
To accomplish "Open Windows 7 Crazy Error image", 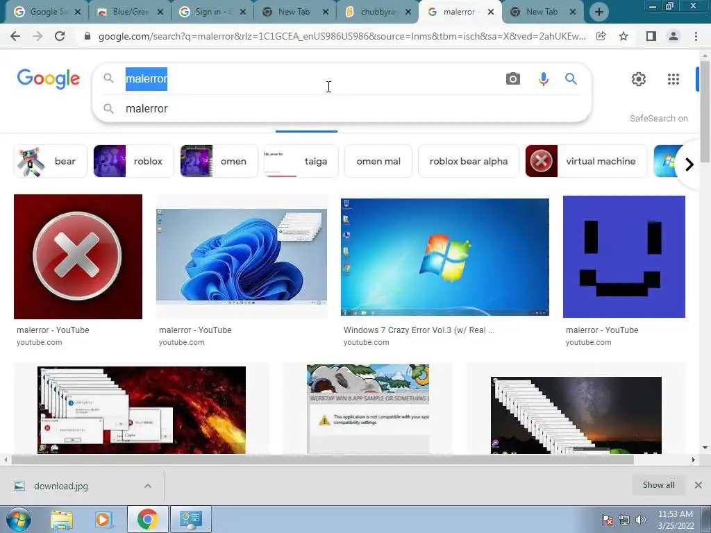I will coord(445,257).
